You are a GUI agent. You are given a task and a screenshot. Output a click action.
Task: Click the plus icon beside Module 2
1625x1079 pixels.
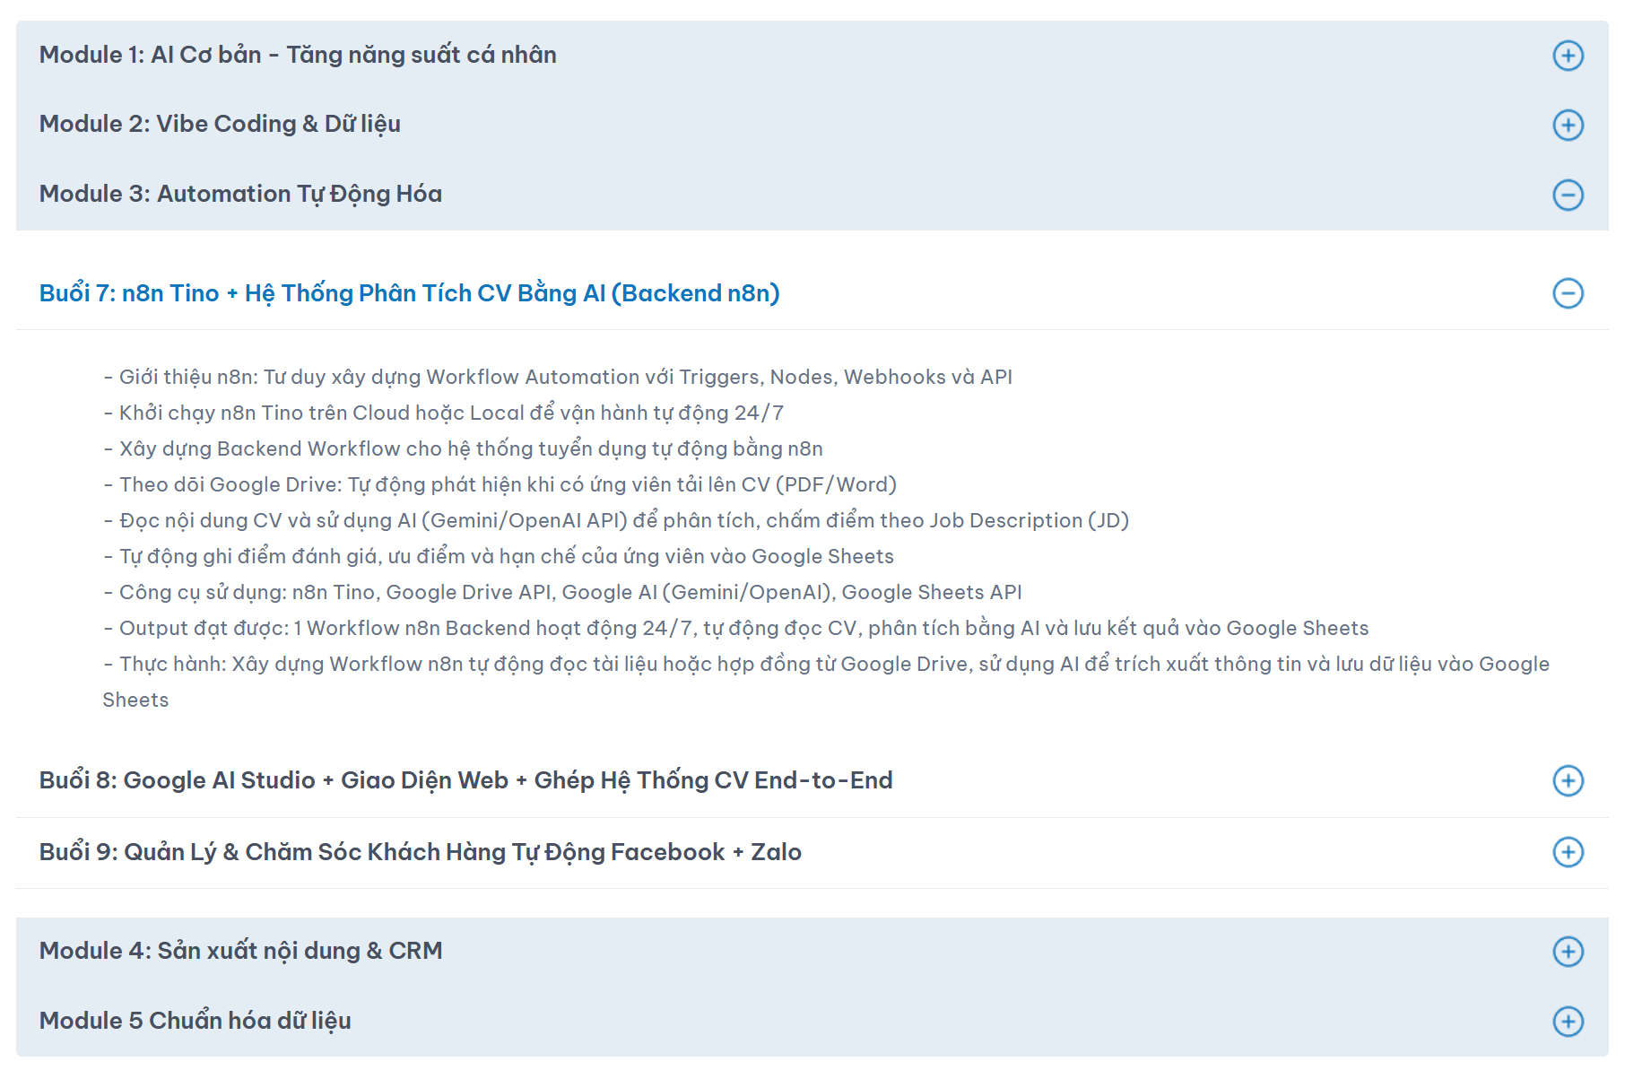[1568, 125]
